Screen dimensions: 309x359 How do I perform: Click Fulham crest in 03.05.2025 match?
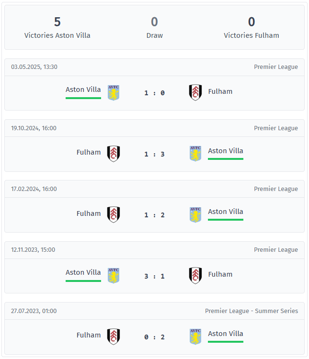[195, 92]
